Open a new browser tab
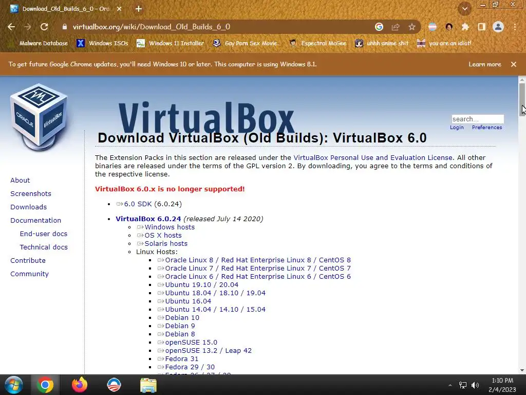The image size is (526, 395). [x=139, y=9]
